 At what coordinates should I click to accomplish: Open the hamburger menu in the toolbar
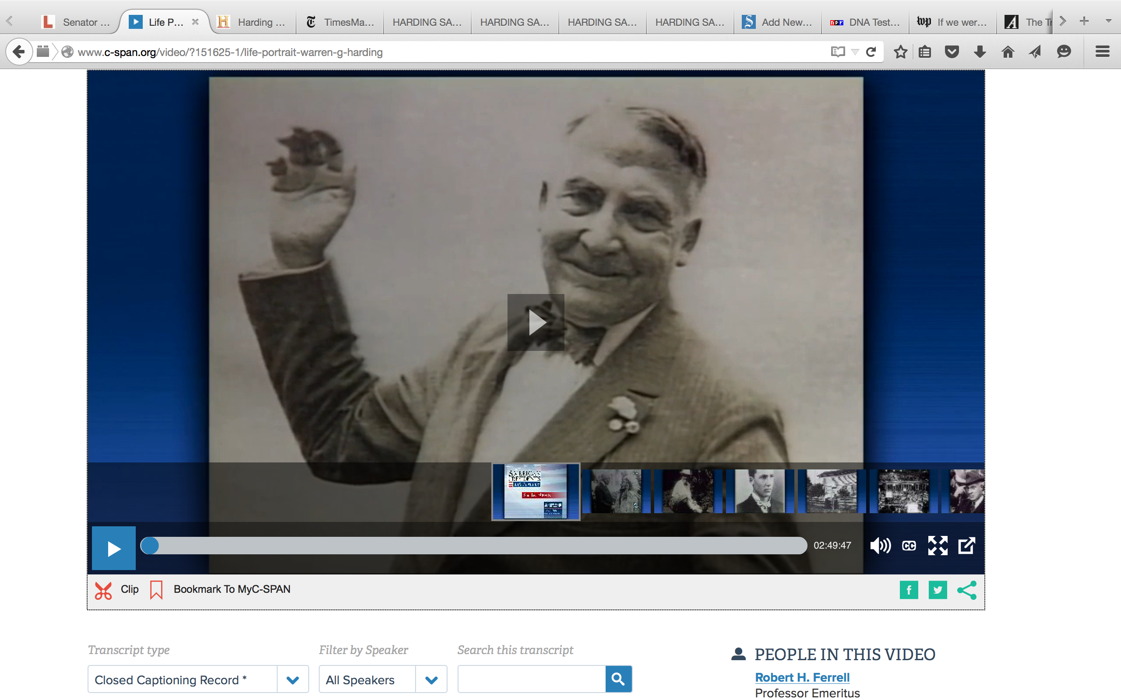pos(1103,51)
